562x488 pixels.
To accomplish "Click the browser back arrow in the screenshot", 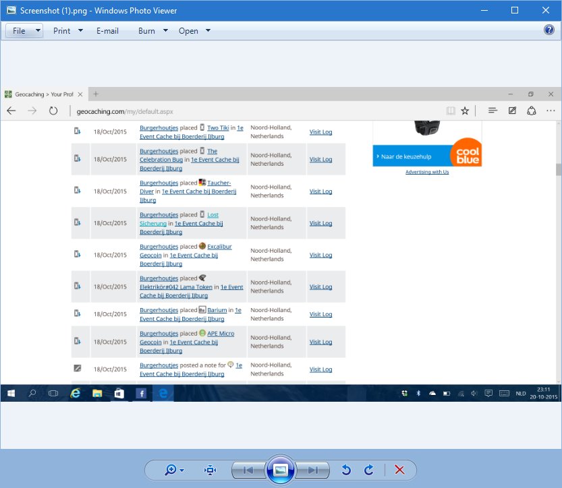I will point(11,111).
